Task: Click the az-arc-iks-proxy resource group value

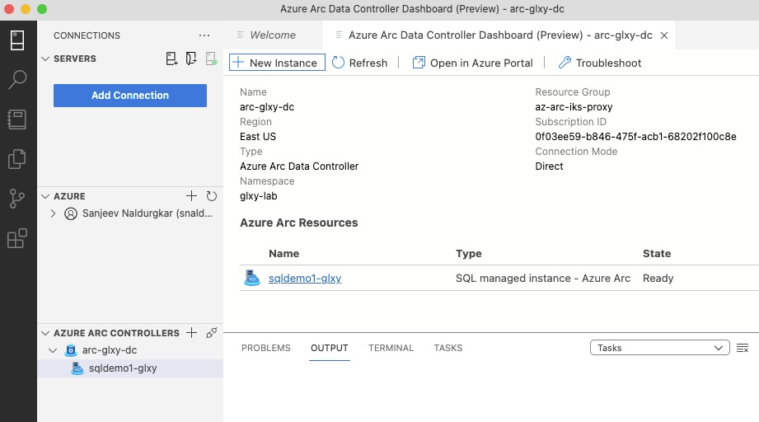Action: point(574,107)
